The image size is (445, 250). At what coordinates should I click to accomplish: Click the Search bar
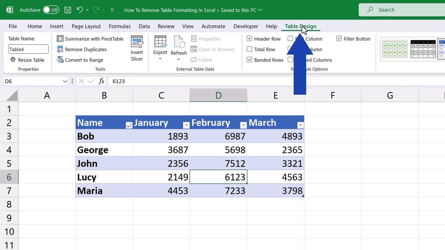coord(401,10)
